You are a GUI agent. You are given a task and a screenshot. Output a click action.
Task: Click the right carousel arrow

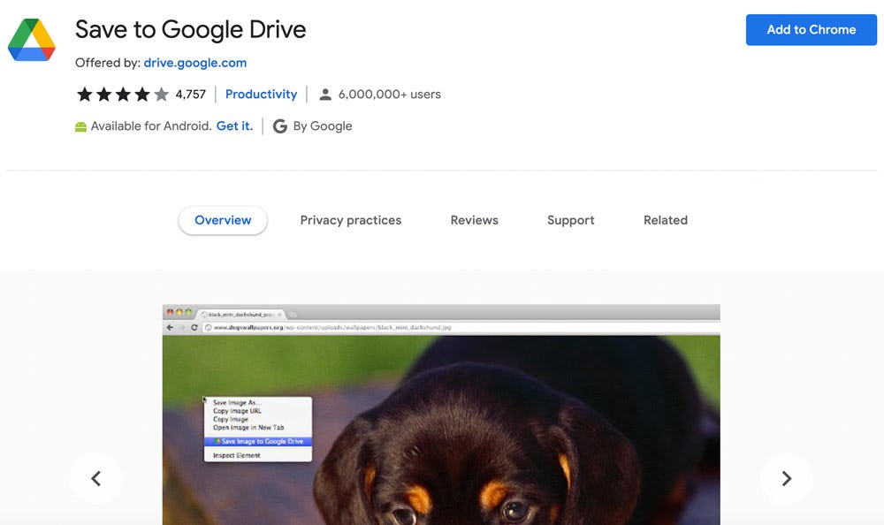click(x=786, y=478)
